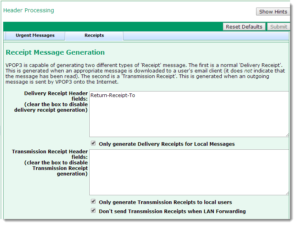Click the Show Hints button
This screenshot has height=225, width=296.
[x=273, y=11]
